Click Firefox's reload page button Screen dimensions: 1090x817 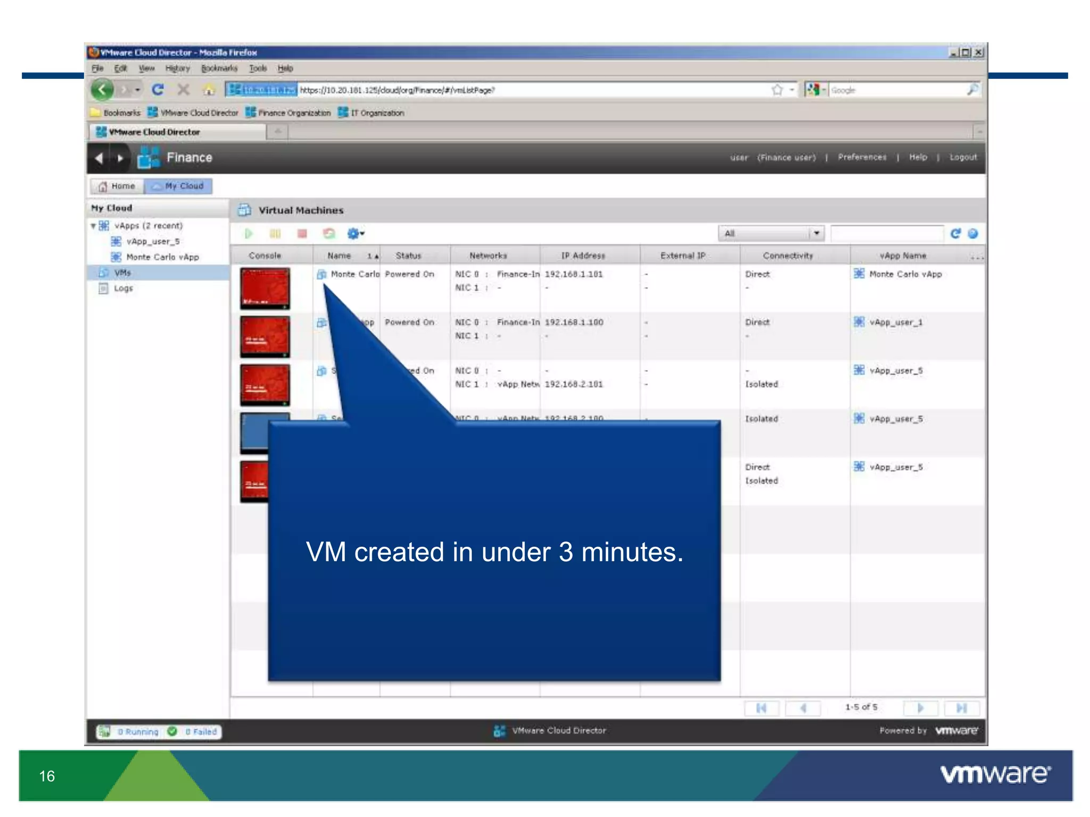pyautogui.click(x=158, y=89)
